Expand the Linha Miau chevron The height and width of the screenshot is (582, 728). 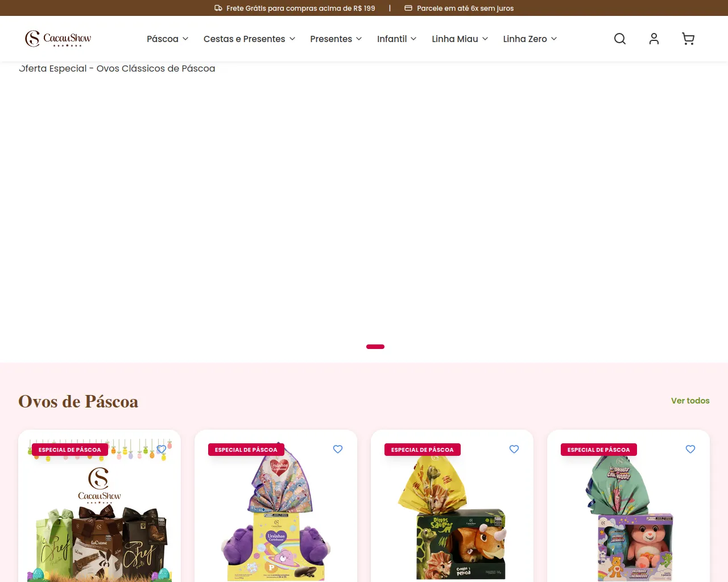(485, 39)
